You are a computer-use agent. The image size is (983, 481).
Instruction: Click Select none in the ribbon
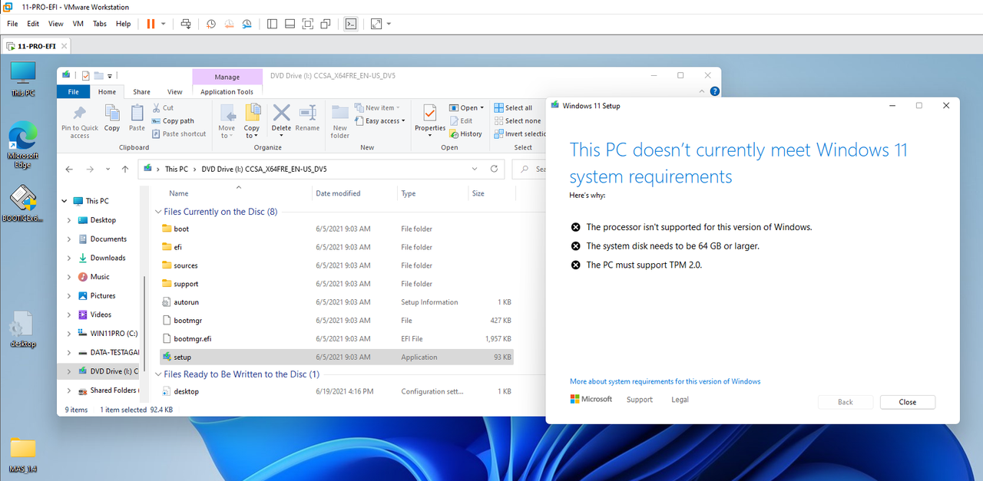coord(517,120)
